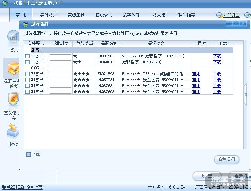Screen dimensions: 251x191
Task: Click 下载 link for KB921598
Action: click(217, 74)
